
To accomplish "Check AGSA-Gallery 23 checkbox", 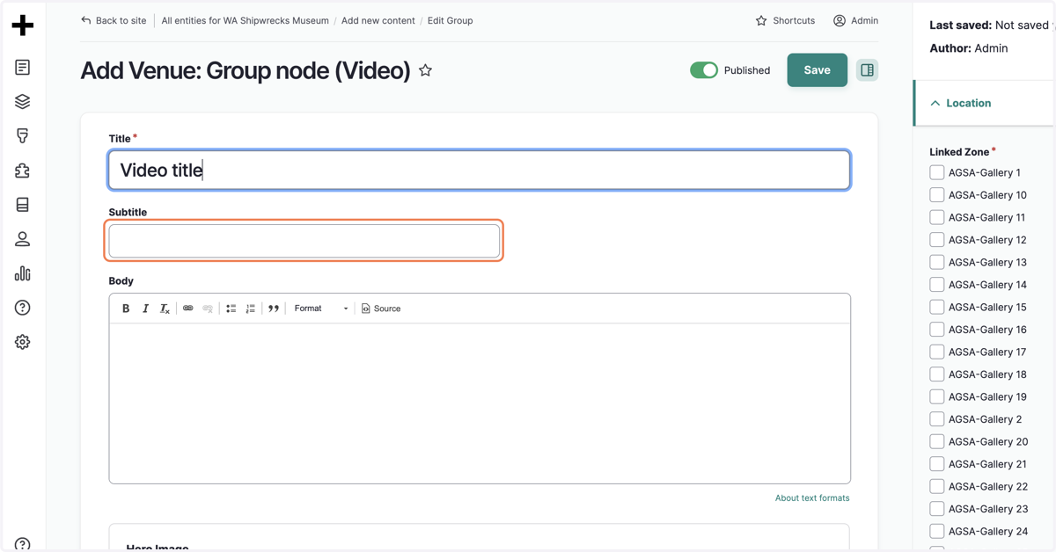I will click(937, 509).
